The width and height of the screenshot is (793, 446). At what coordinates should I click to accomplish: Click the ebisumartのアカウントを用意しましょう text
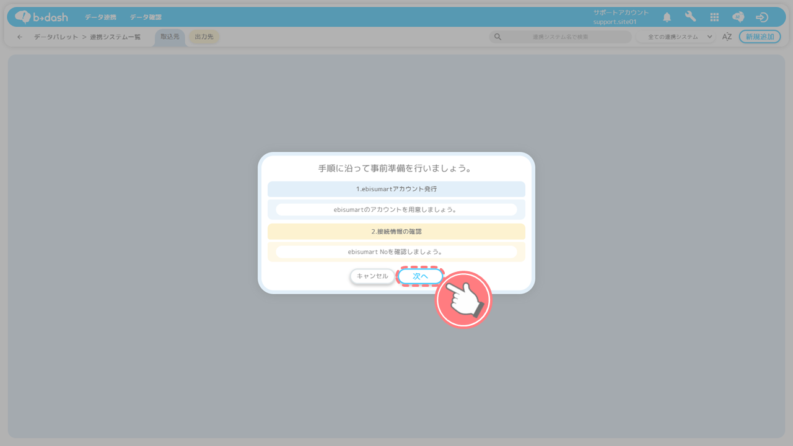point(396,209)
